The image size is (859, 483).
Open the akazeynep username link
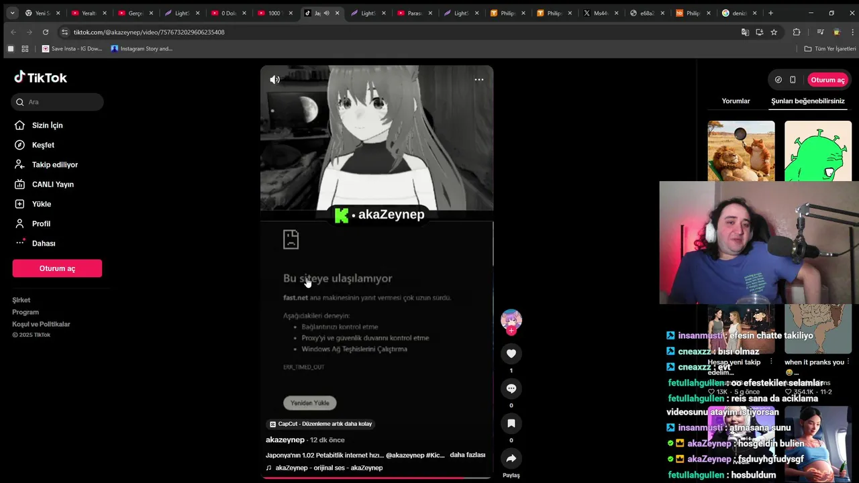285,440
